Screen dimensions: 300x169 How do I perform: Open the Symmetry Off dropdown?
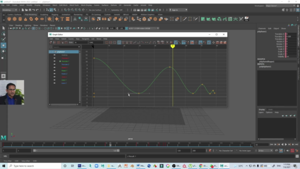click(117, 10)
